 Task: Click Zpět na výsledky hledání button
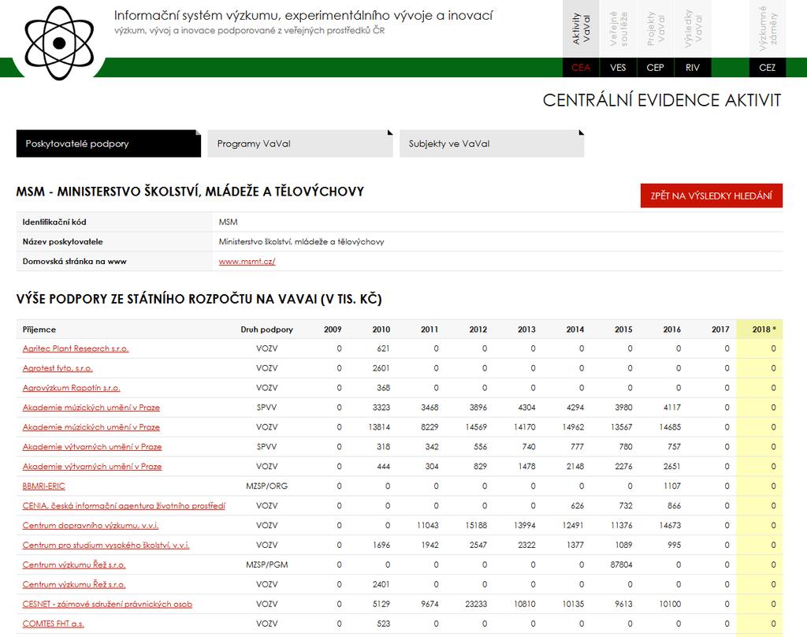(712, 196)
